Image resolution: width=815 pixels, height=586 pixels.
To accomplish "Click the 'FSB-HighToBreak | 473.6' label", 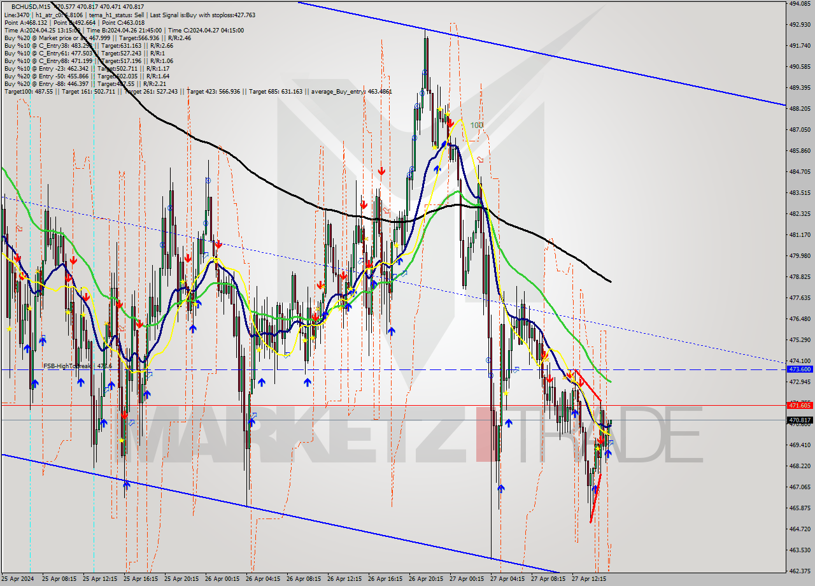I will point(78,366).
